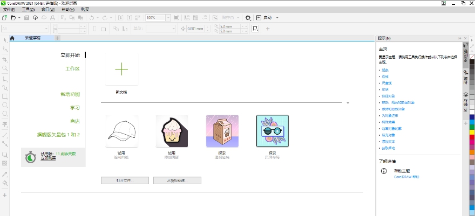Select the Rectangle tool
Screen dimensions: 475x216
point(5,96)
